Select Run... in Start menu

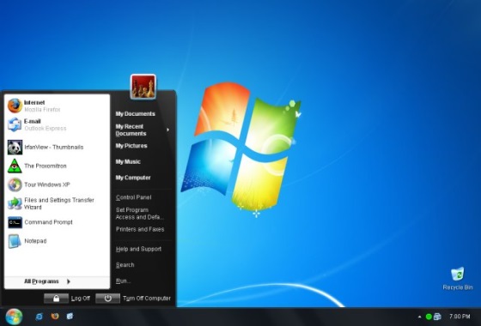(123, 281)
